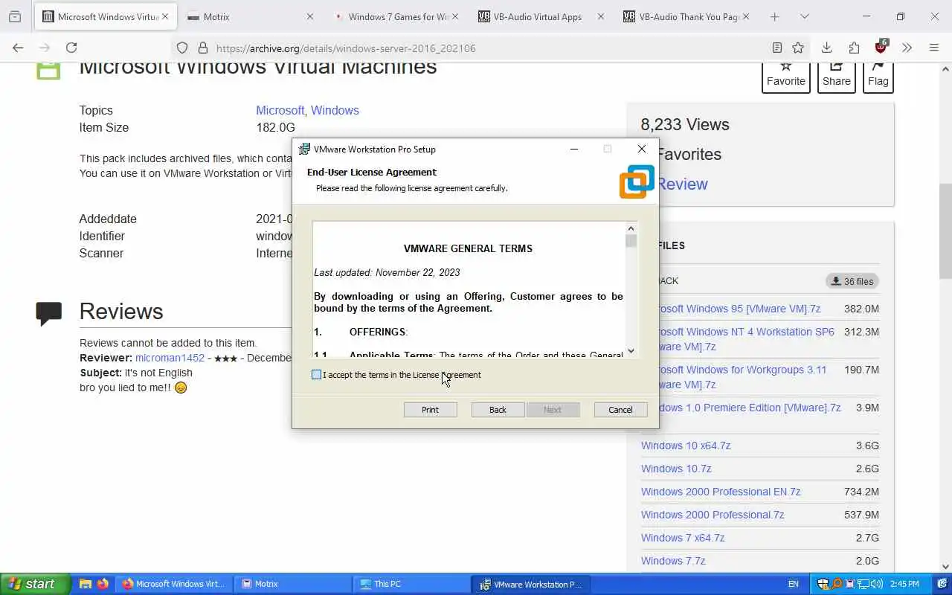This screenshot has width=952, height=595.
Task: Switch to Motrix taskbar button
Action: [x=292, y=584]
